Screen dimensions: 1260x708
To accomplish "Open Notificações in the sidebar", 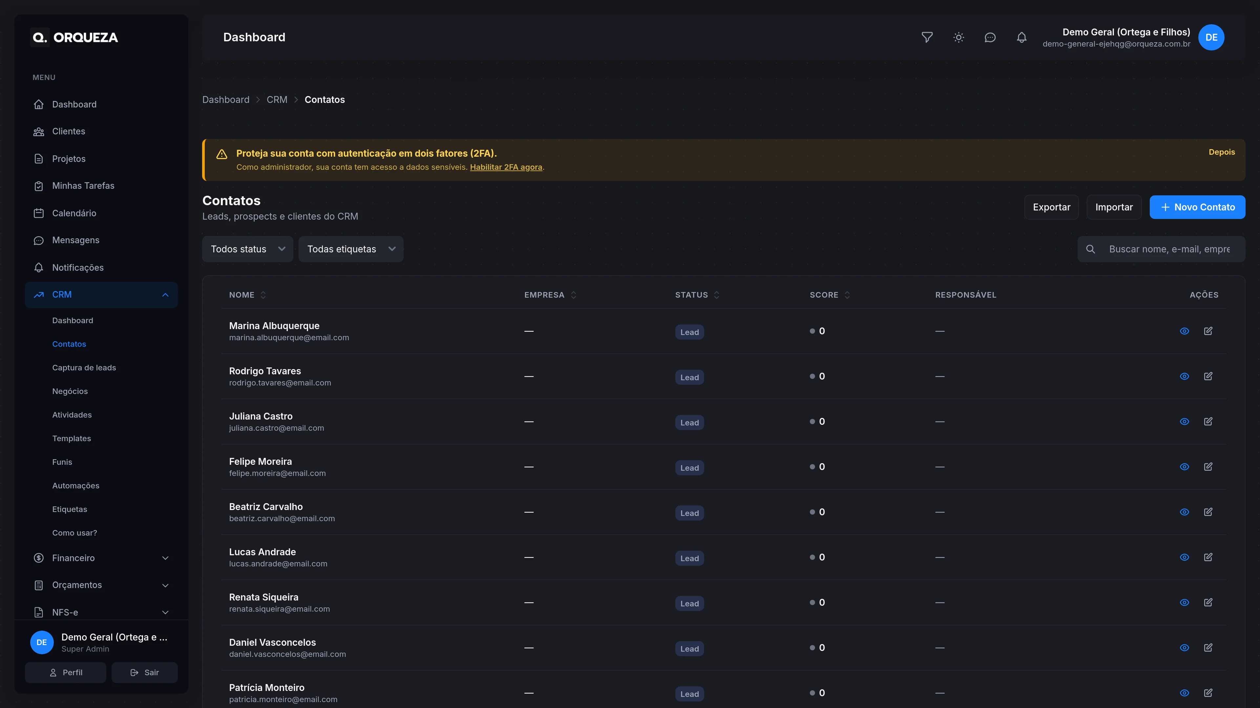I will [x=101, y=268].
